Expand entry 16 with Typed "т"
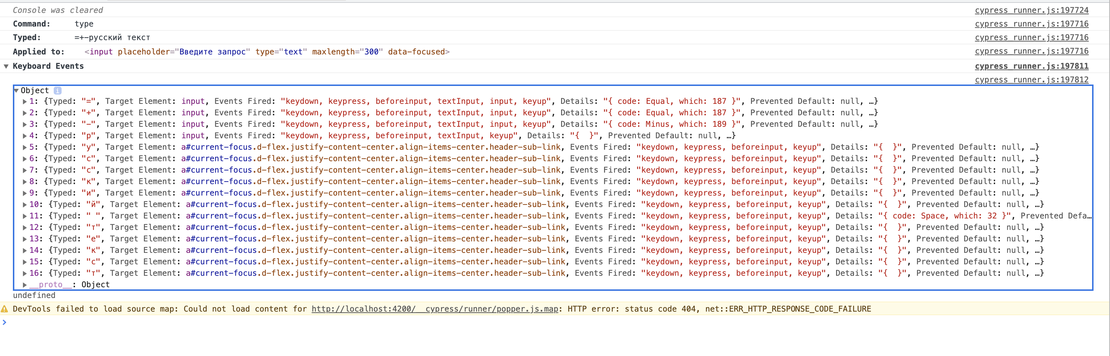 pos(25,273)
